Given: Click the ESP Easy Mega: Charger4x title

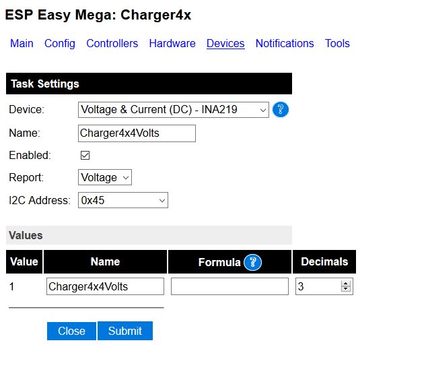Looking at the screenshot, I should [x=98, y=15].
